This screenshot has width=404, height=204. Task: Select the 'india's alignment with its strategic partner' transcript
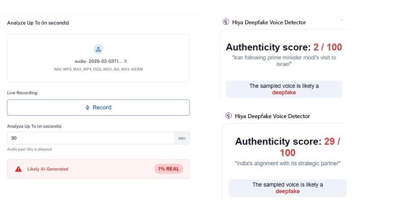pyautogui.click(x=287, y=163)
